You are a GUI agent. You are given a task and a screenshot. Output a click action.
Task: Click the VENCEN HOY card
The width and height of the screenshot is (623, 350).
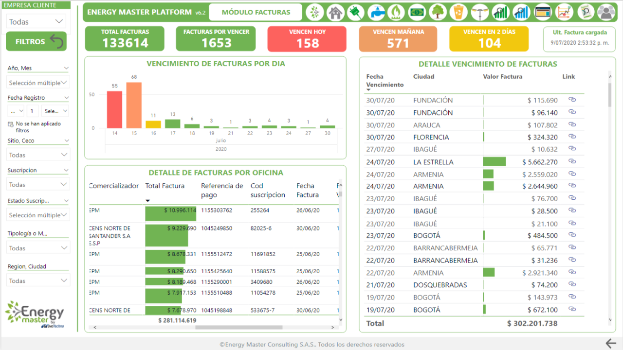[307, 39]
